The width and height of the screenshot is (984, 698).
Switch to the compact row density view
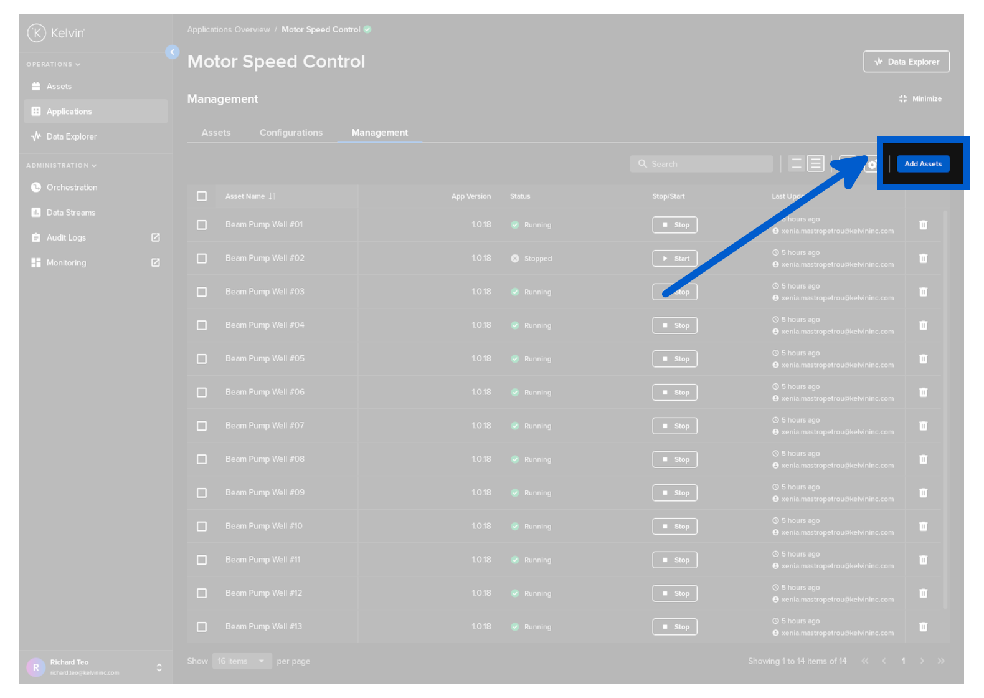click(x=796, y=164)
